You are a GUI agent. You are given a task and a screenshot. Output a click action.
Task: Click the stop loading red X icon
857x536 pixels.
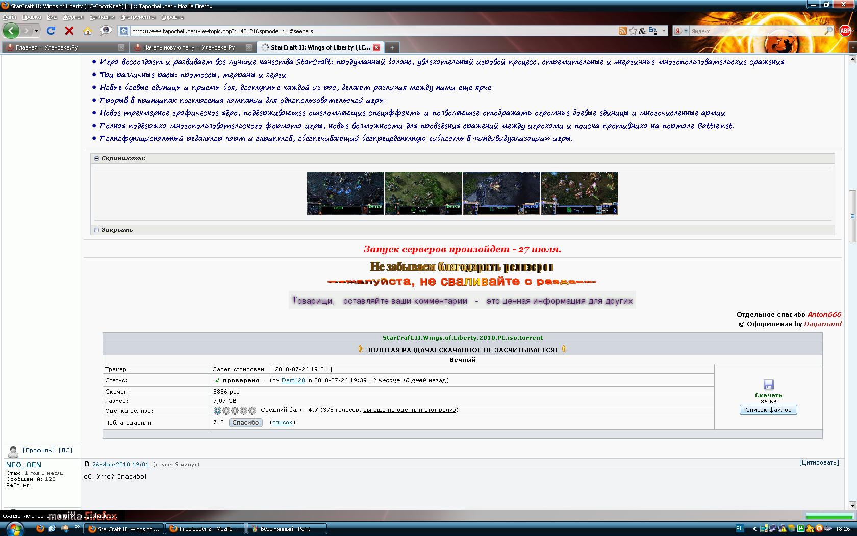(x=69, y=31)
